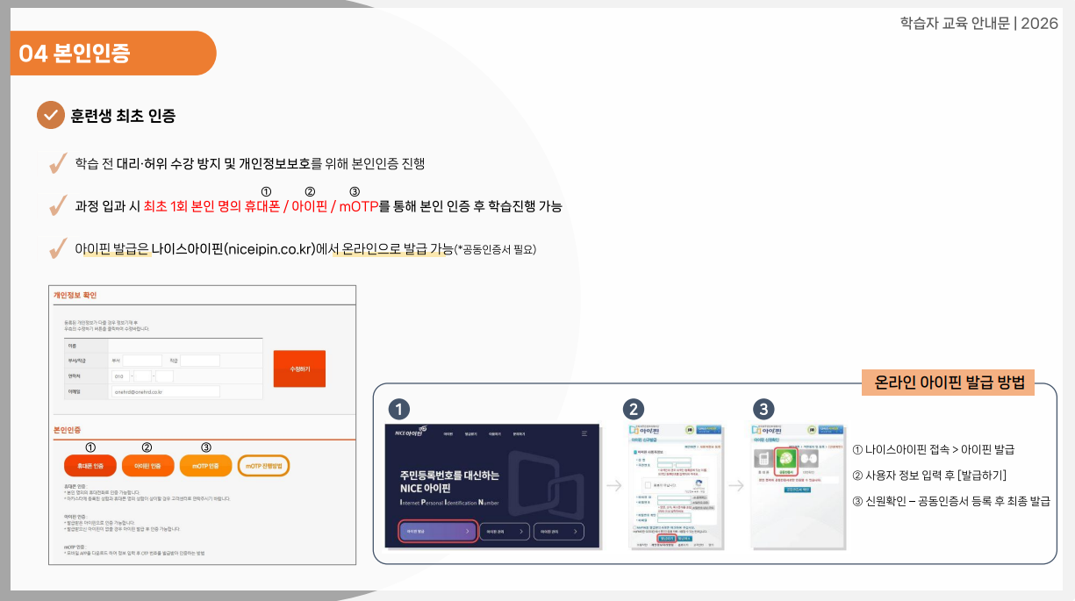Viewport: 1075px width, 601px height.
Task: Open the 발급하기 menu on NICE site
Action: tap(470, 433)
